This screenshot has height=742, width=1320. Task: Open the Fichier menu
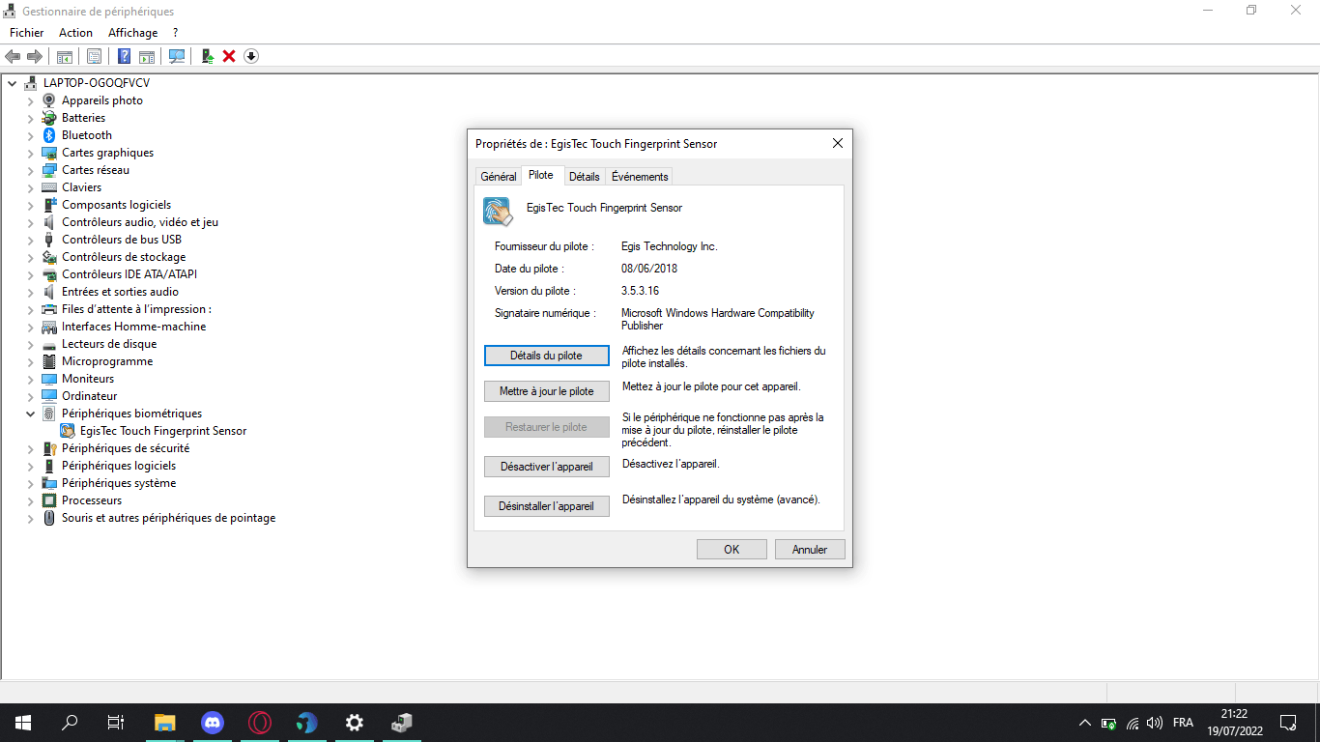coord(27,33)
